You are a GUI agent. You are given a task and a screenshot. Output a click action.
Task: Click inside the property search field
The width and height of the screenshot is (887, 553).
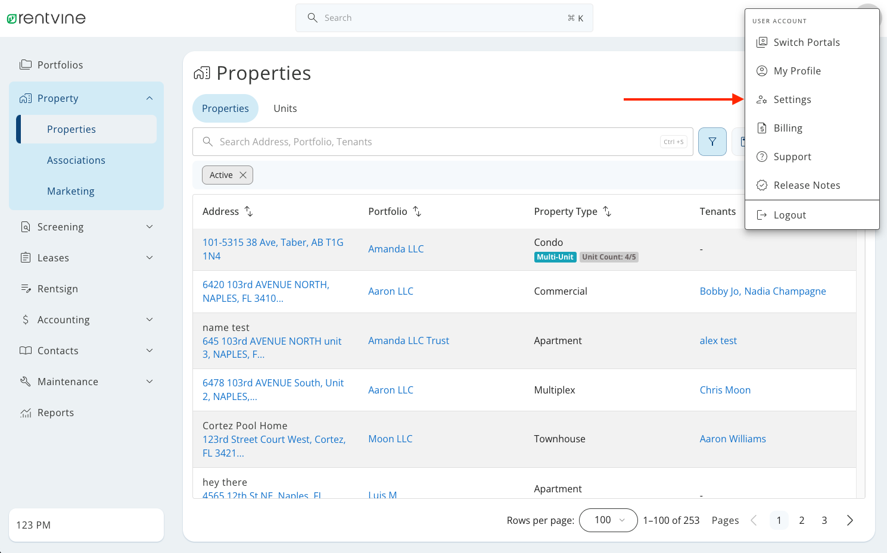coord(417,142)
